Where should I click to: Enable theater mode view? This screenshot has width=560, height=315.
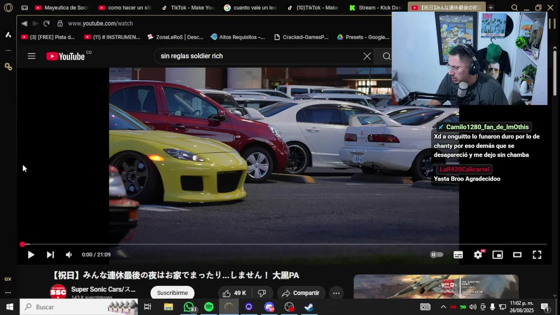point(517,255)
